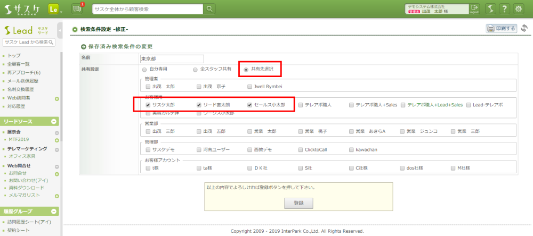Select the 自分専用 radio button

(144, 69)
